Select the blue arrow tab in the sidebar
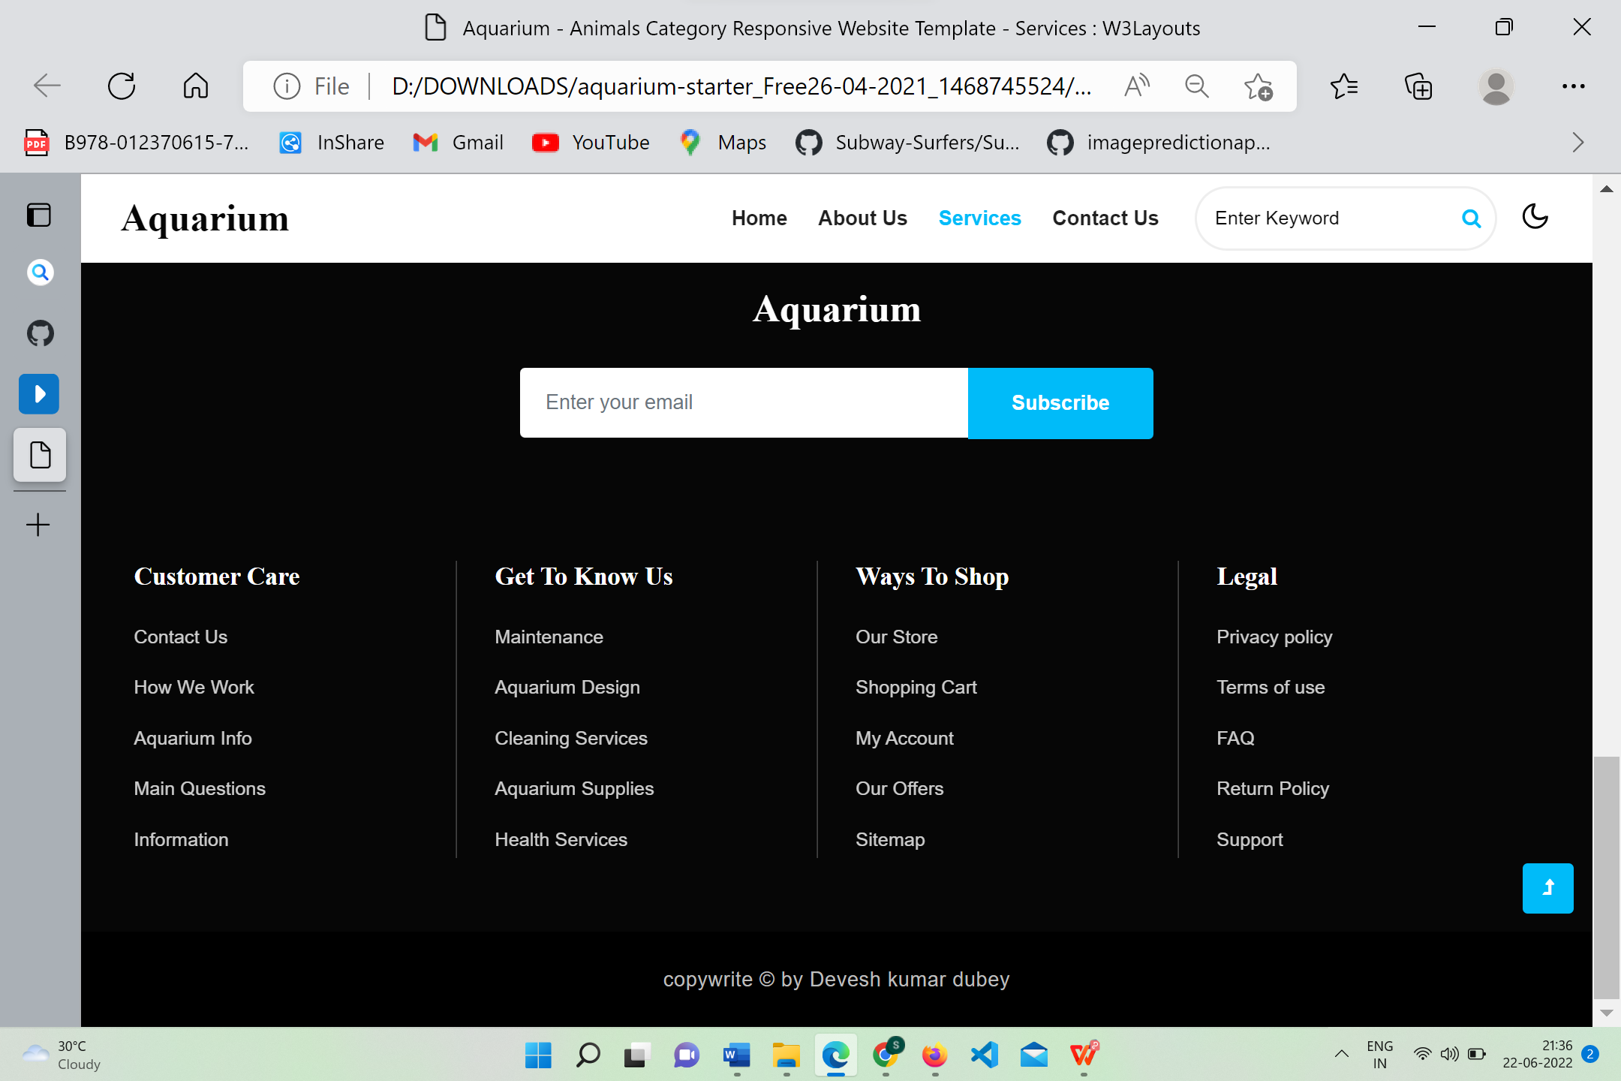The image size is (1621, 1081). [x=39, y=393]
